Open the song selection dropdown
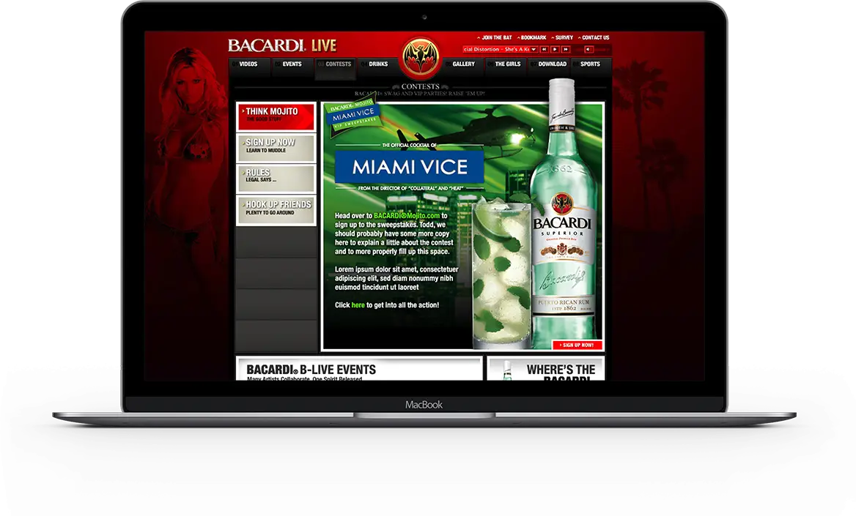Screen dimensions: 856x516 (x=533, y=50)
